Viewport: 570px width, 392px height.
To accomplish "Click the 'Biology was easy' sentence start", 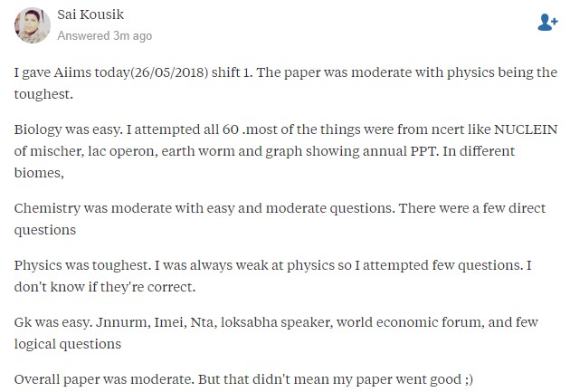I will 69,129.
